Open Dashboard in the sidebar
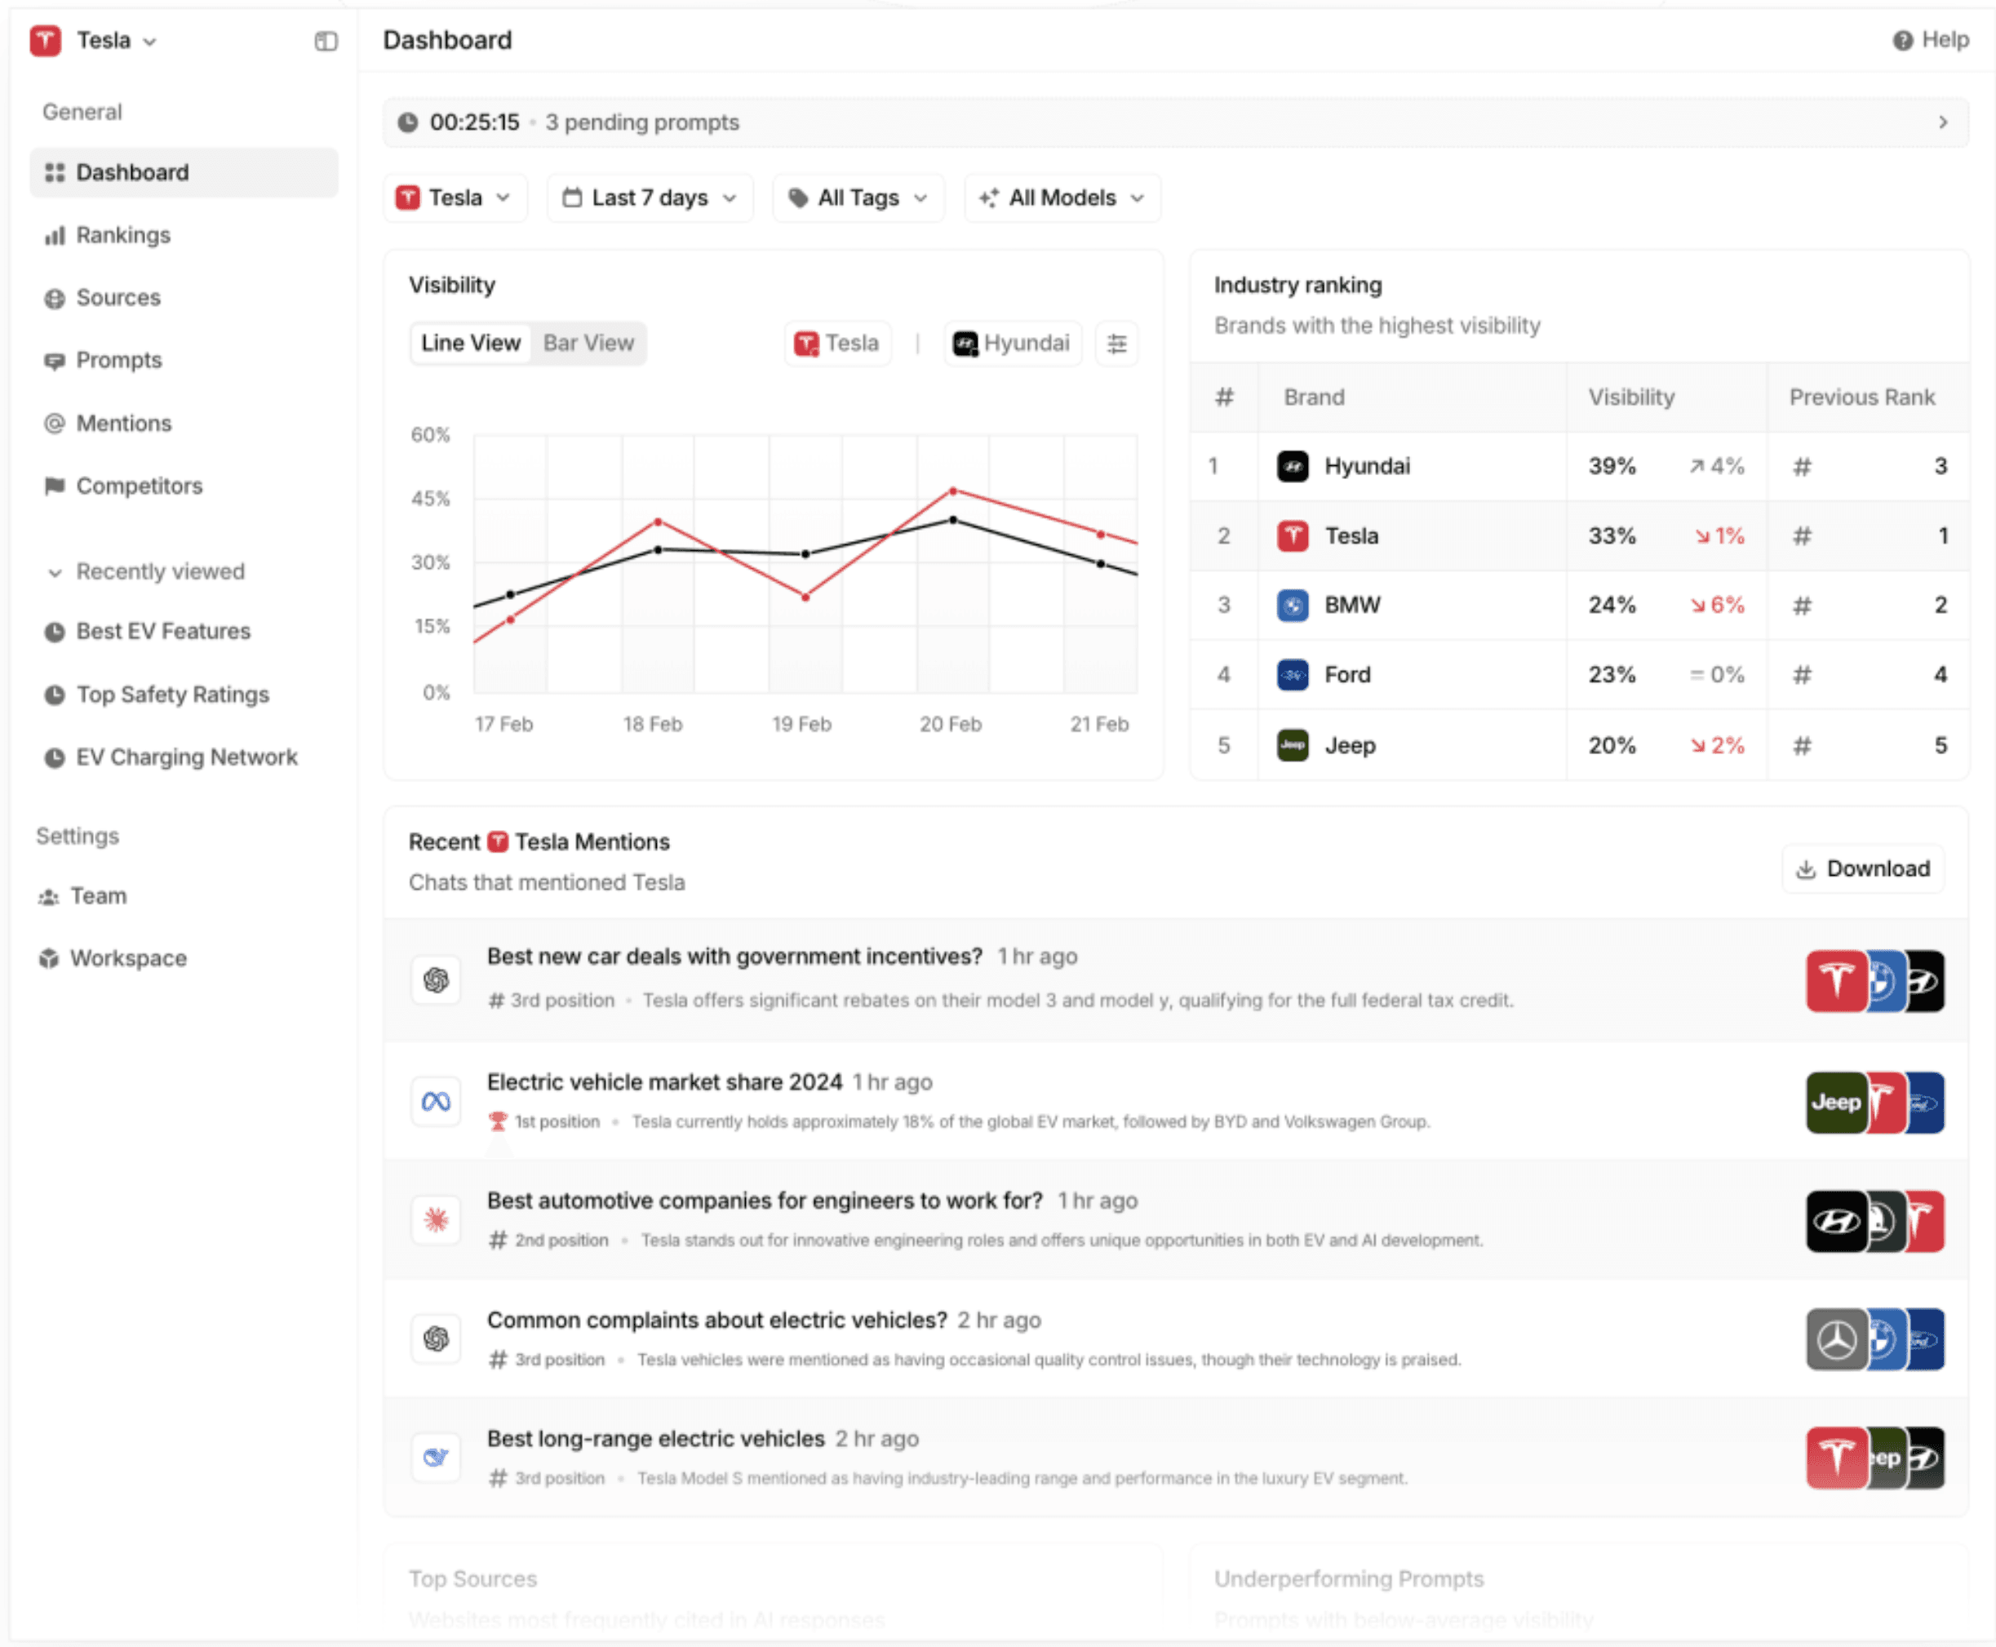Image resolution: width=1996 pixels, height=1647 pixels. pyautogui.click(x=184, y=173)
